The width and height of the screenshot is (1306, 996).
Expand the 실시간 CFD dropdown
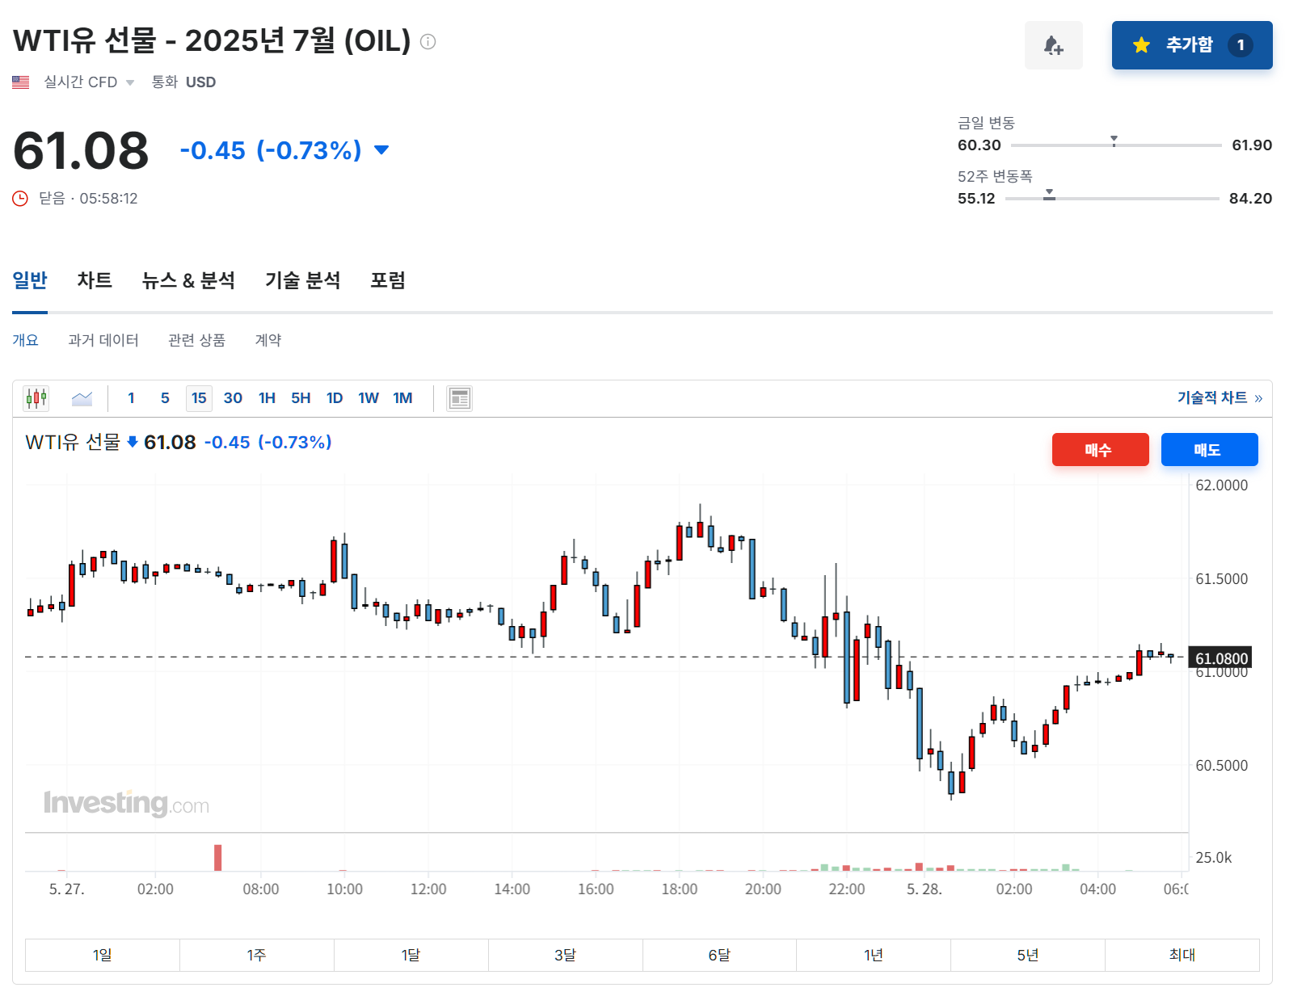point(130,82)
